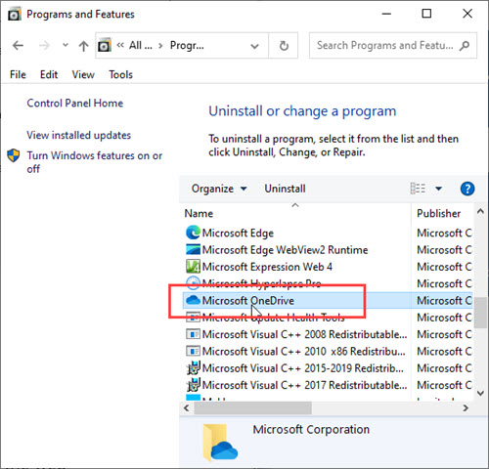The width and height of the screenshot is (489, 469).
Task: Click the vertical scrollbar thumb
Action: [x=480, y=312]
